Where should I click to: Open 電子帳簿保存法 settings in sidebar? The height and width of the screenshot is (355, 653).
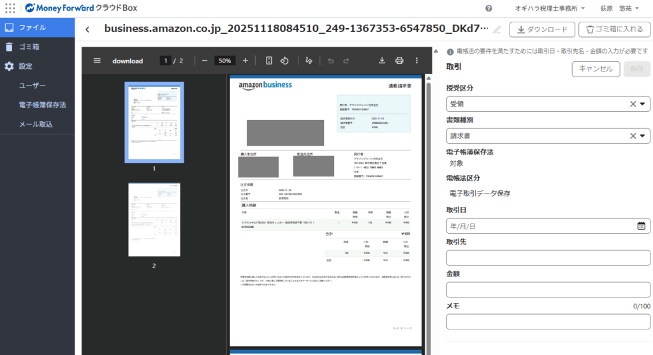pyautogui.click(x=42, y=105)
